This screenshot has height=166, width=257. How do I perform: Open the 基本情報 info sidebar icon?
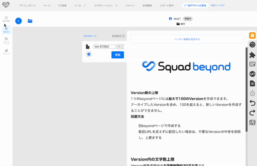(x=6, y=19)
